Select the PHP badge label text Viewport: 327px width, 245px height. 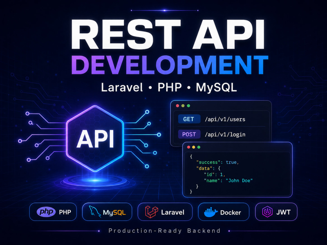[x=65, y=212]
